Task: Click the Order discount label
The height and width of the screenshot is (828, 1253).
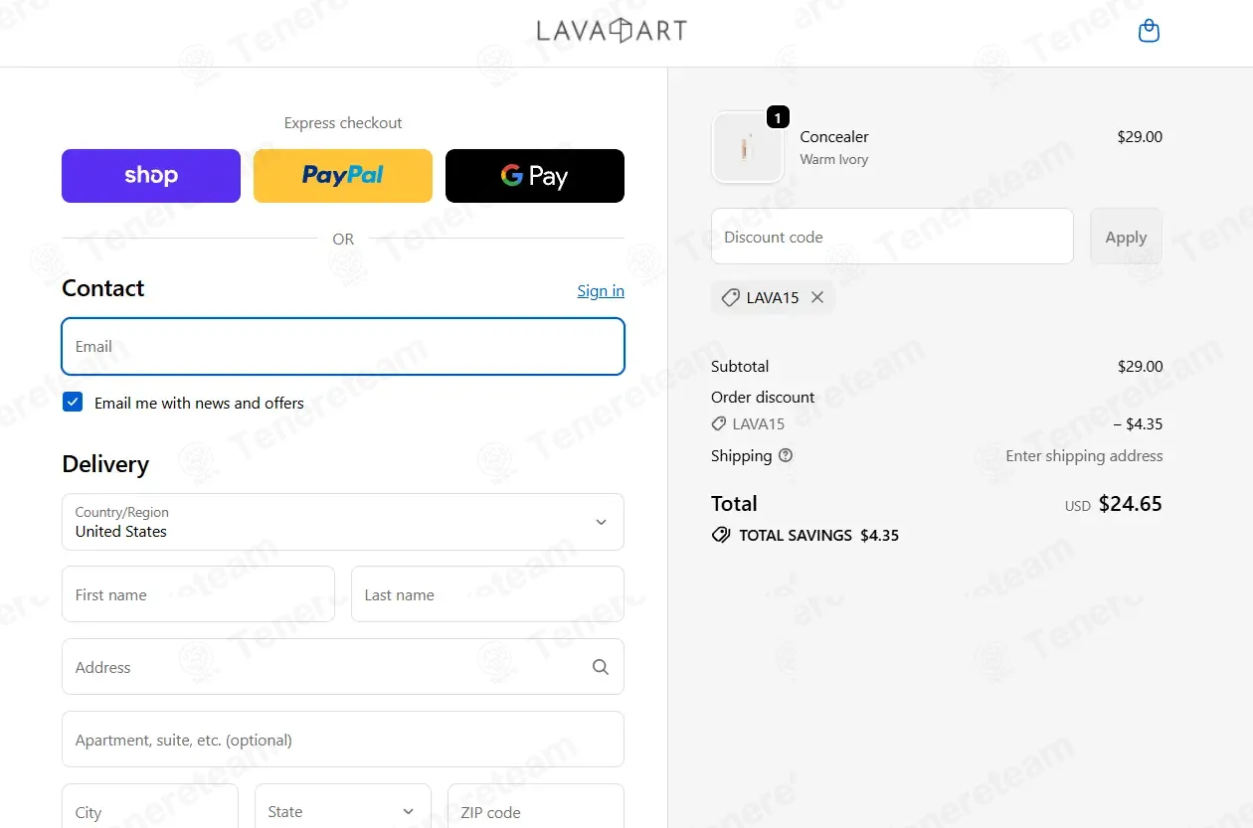Action: (x=763, y=397)
